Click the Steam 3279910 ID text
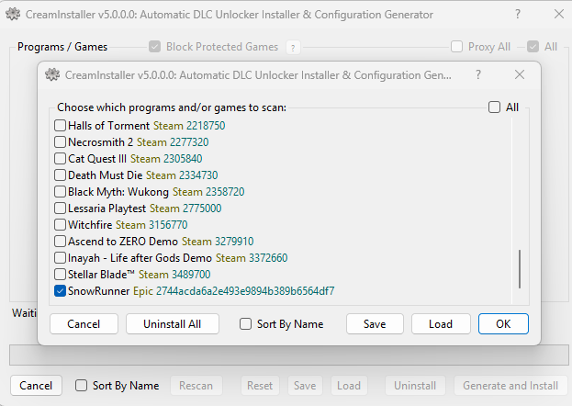 tap(218, 242)
